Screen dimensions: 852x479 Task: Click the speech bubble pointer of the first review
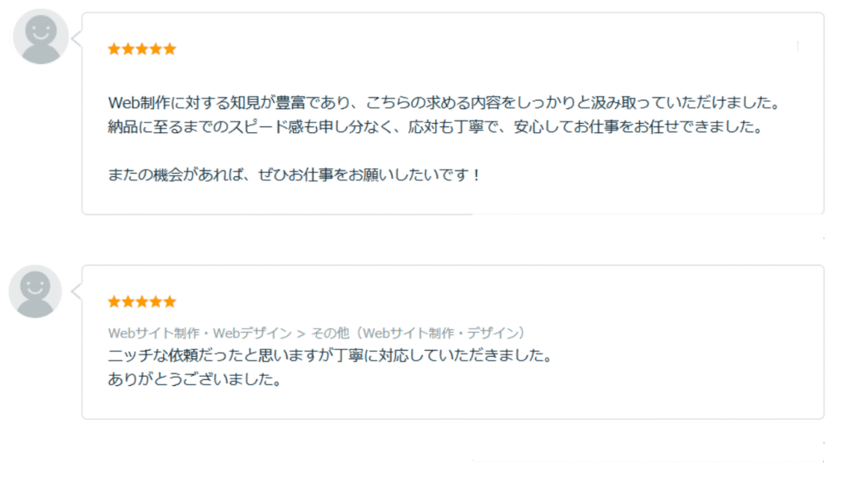pos(77,38)
